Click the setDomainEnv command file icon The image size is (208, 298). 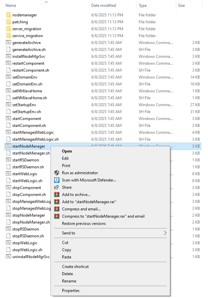pos(8,77)
